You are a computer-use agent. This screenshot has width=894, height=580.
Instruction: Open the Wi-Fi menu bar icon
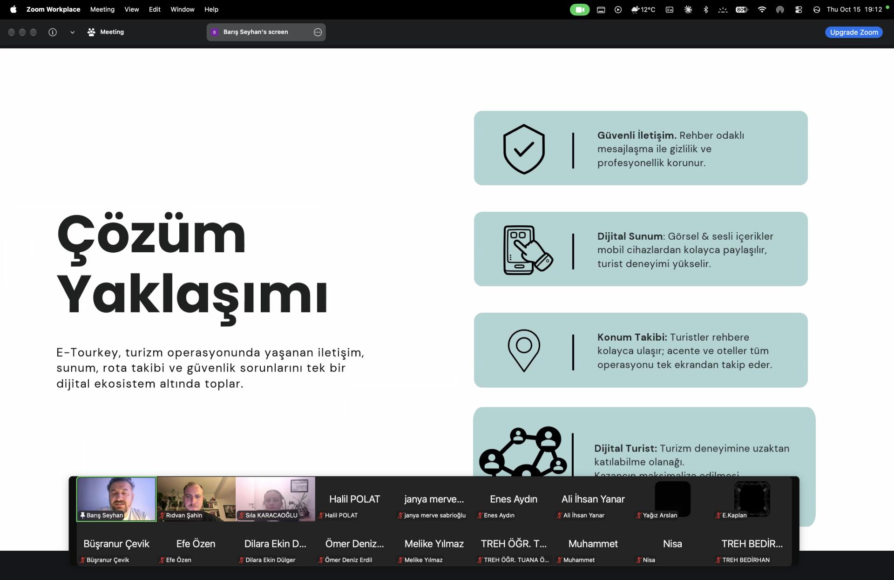point(762,9)
